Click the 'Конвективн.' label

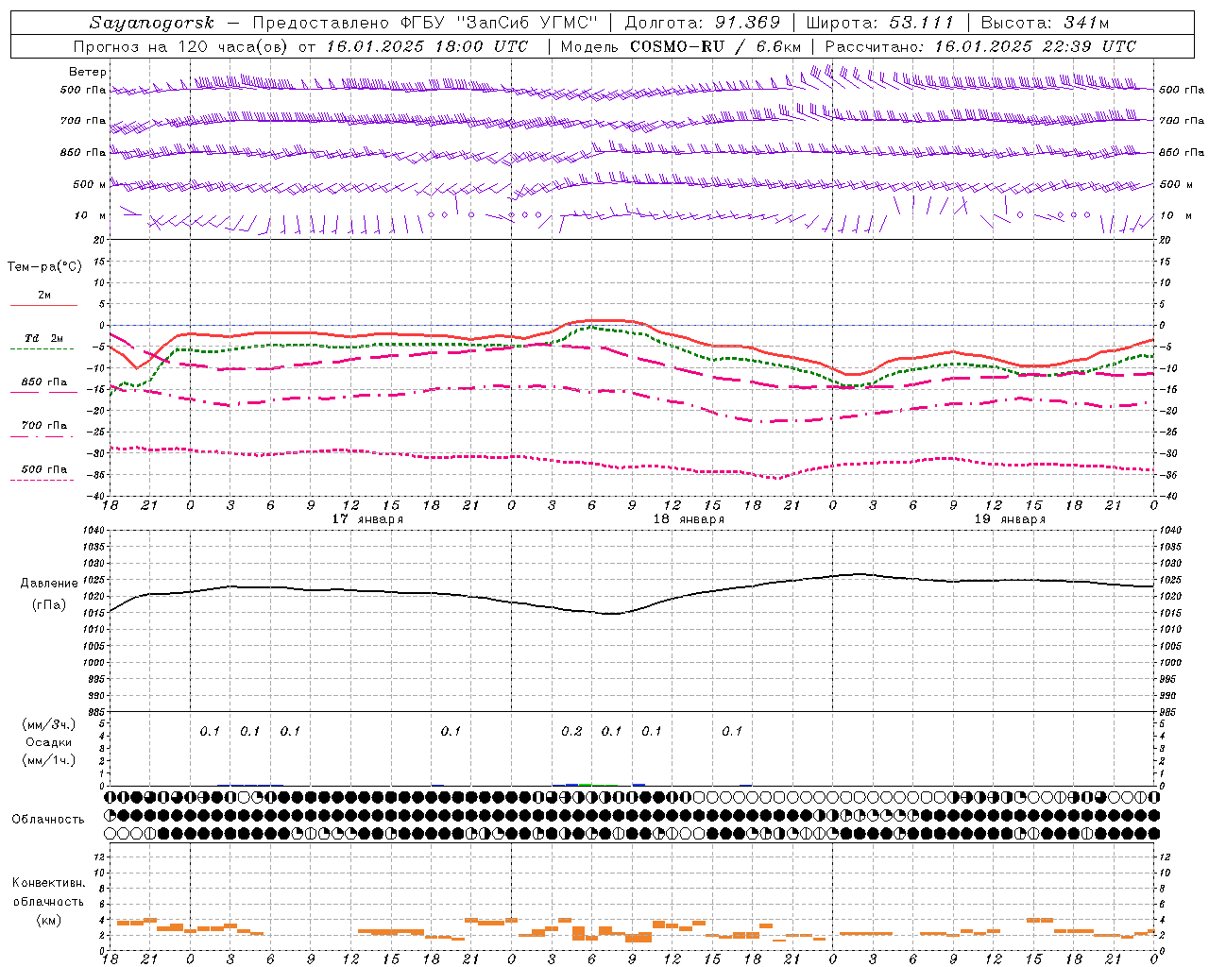click(49, 883)
